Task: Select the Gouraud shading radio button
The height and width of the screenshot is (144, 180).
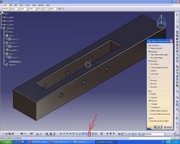Action: pos(150,97)
